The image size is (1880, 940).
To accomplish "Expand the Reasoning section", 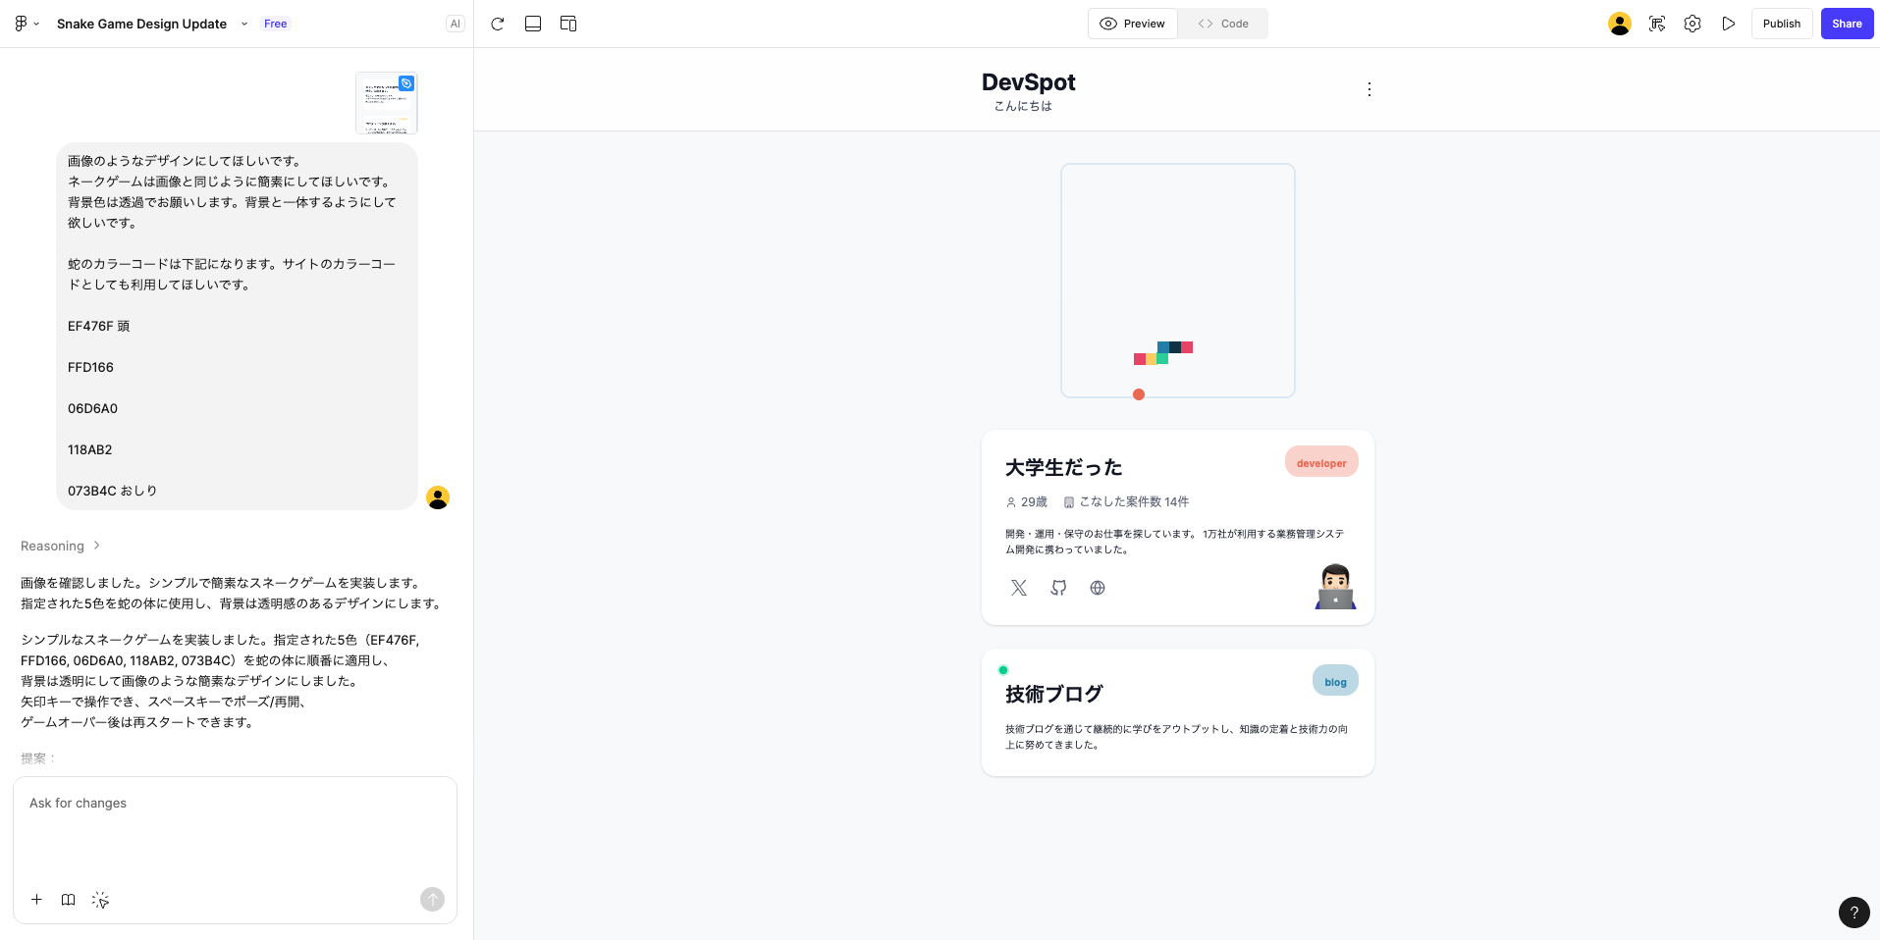I will [61, 546].
